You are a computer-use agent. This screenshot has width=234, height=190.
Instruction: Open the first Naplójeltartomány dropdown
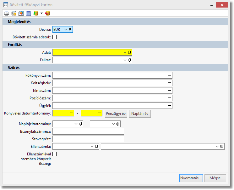click(x=76, y=124)
